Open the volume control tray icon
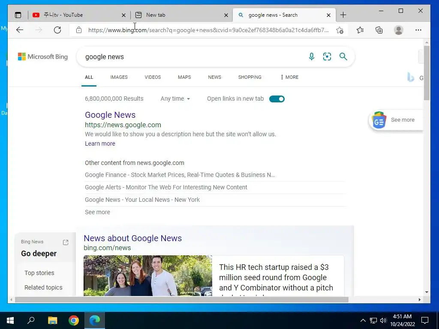The height and width of the screenshot is (329, 439). (x=383, y=320)
